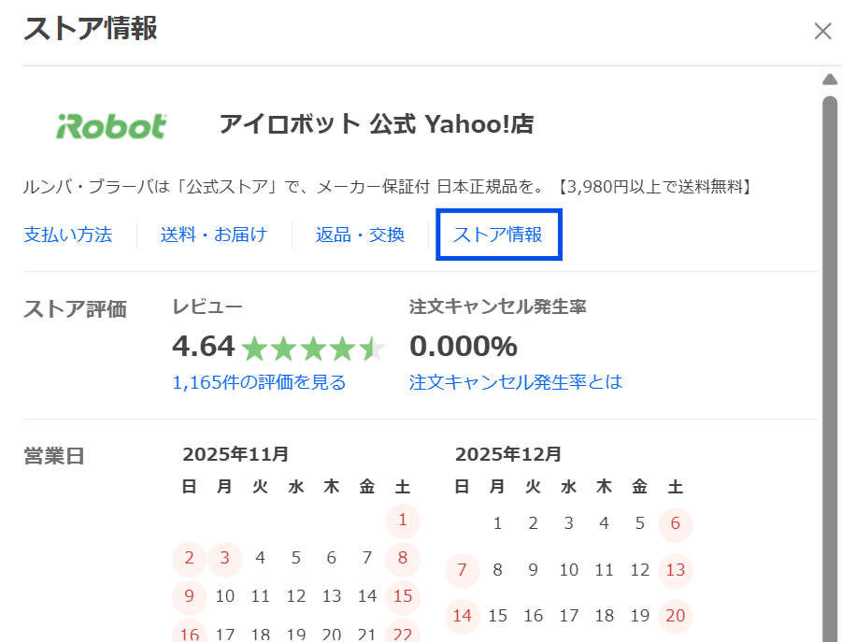Click scrollbar up arrow
The height and width of the screenshot is (642, 857).
829,78
